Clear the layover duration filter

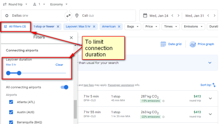[x=59, y=65]
